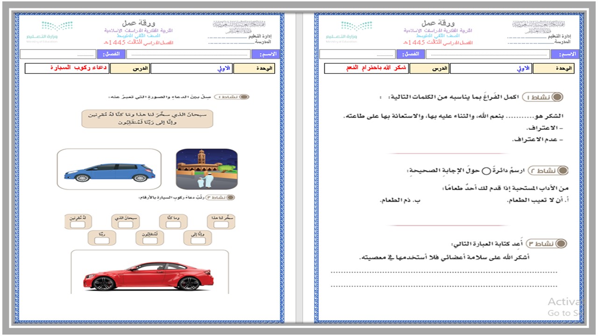Click the Ministry of Education logo on left page
The height and width of the screenshot is (336, 598).
(50, 31)
